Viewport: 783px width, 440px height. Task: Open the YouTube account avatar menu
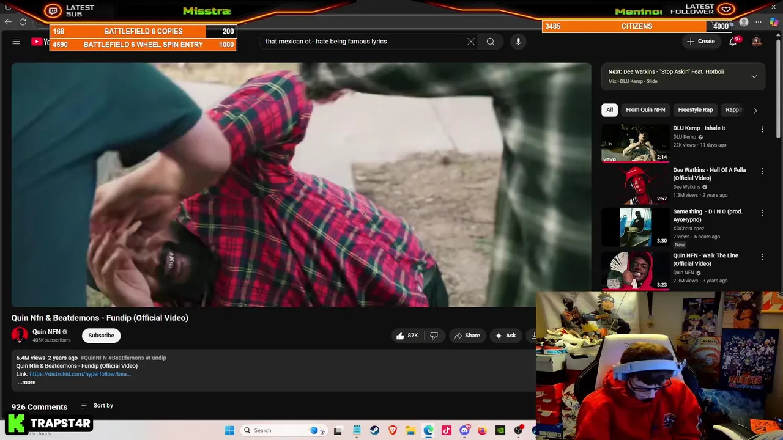click(757, 42)
